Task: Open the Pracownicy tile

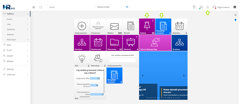Action: (98, 26)
